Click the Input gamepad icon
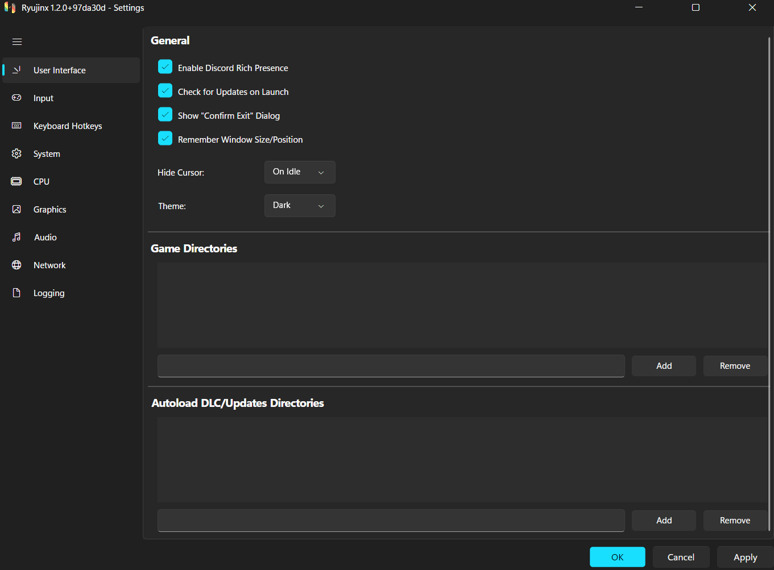The height and width of the screenshot is (570, 774). (16, 98)
